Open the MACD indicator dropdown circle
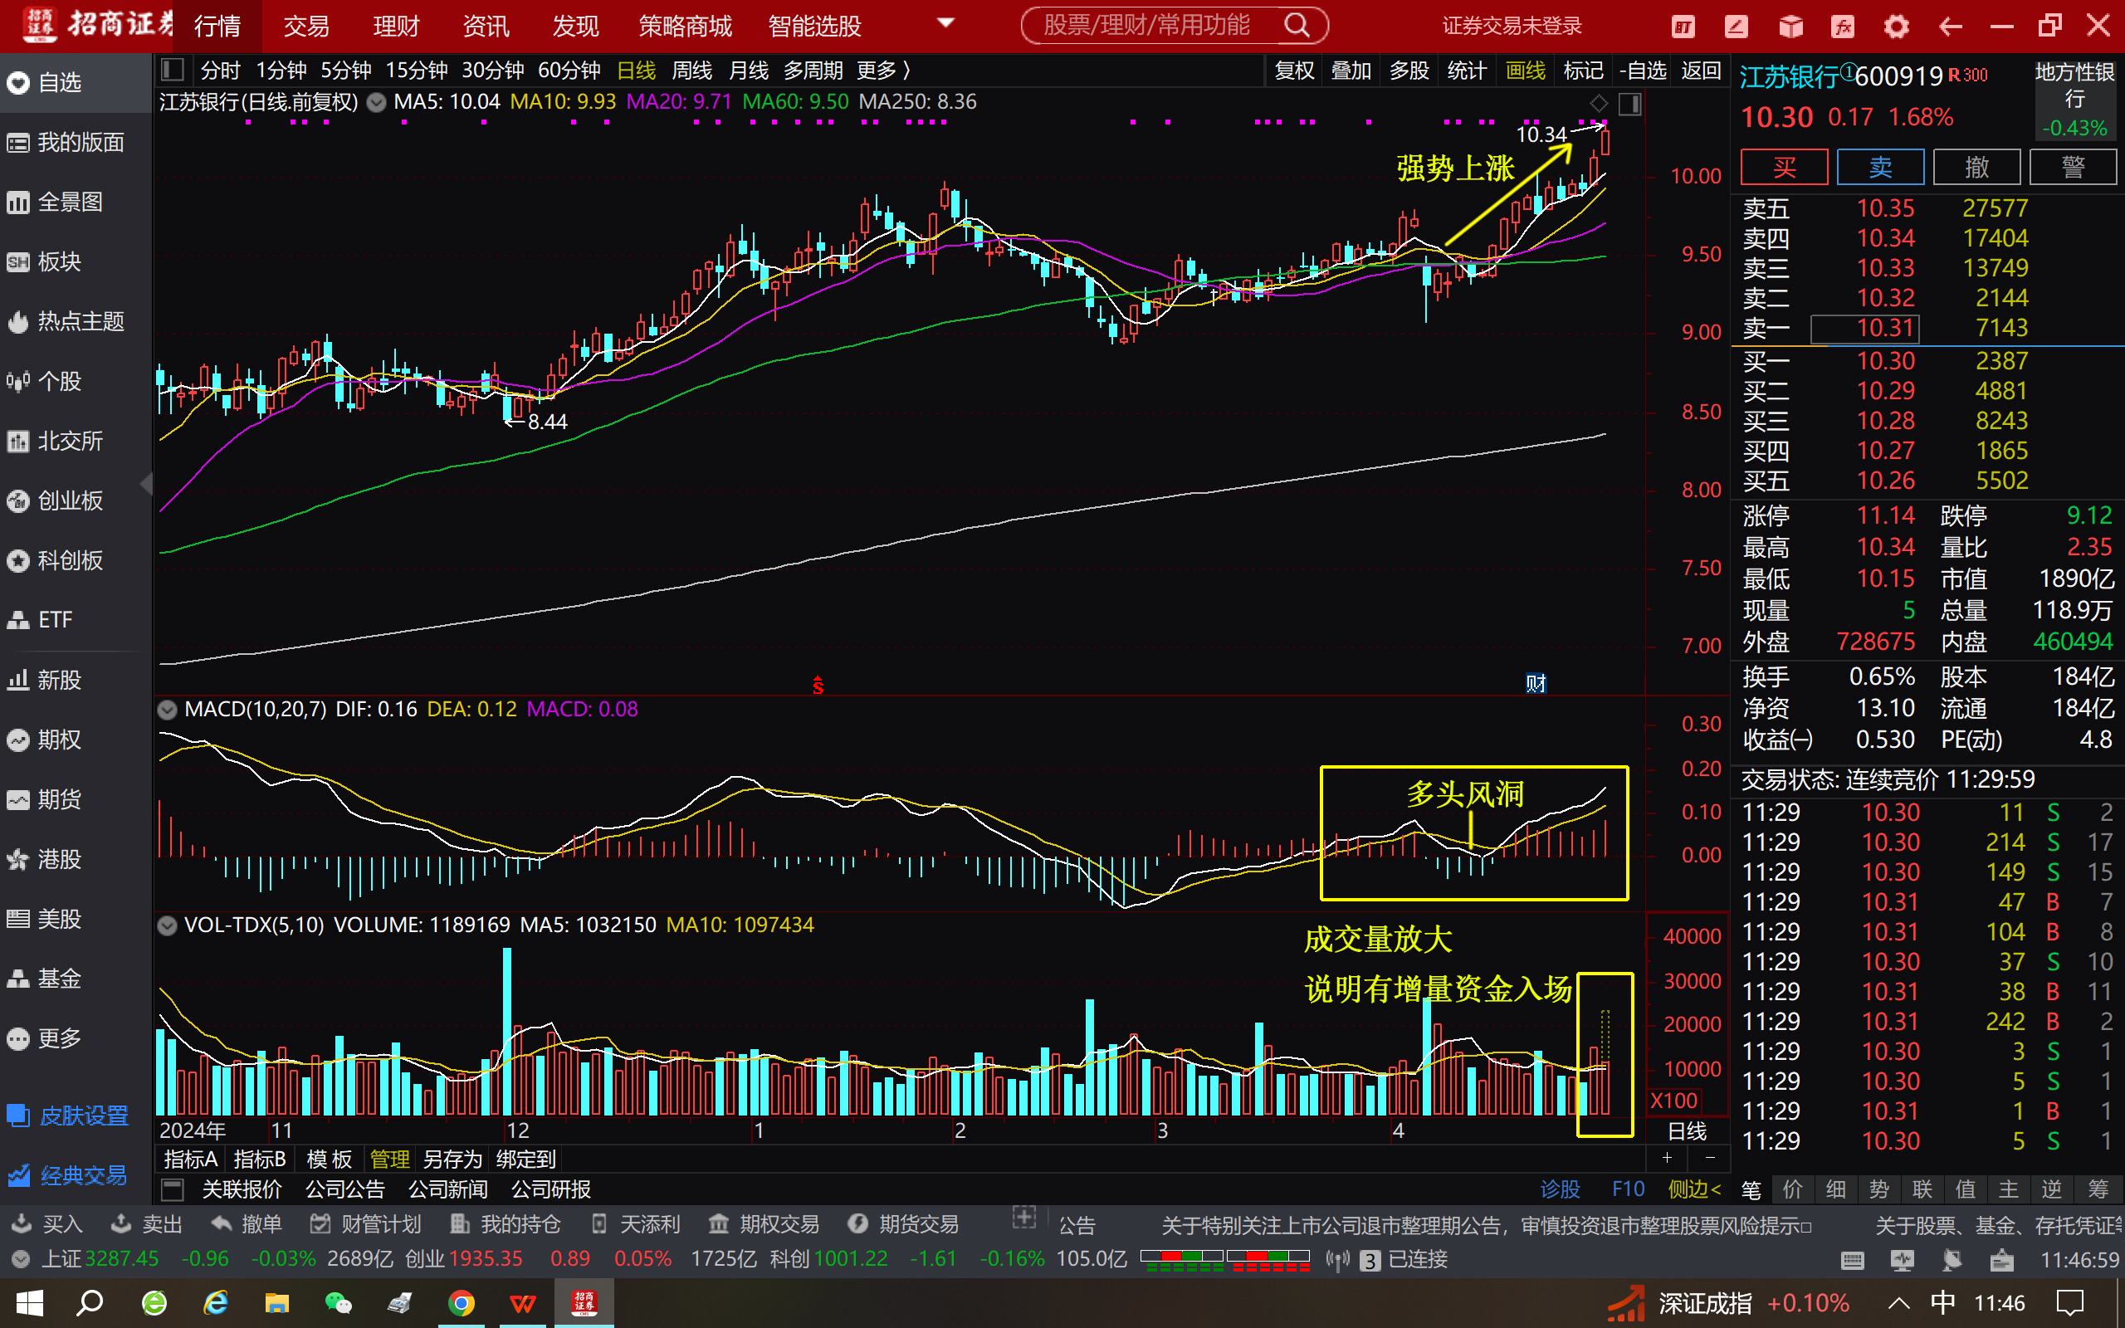Screen dimensions: 2125x1328 (166, 710)
